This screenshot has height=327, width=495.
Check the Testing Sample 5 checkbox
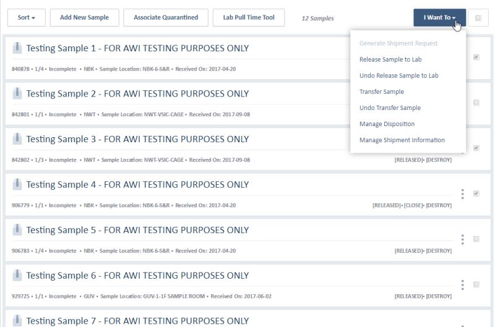pos(476,239)
